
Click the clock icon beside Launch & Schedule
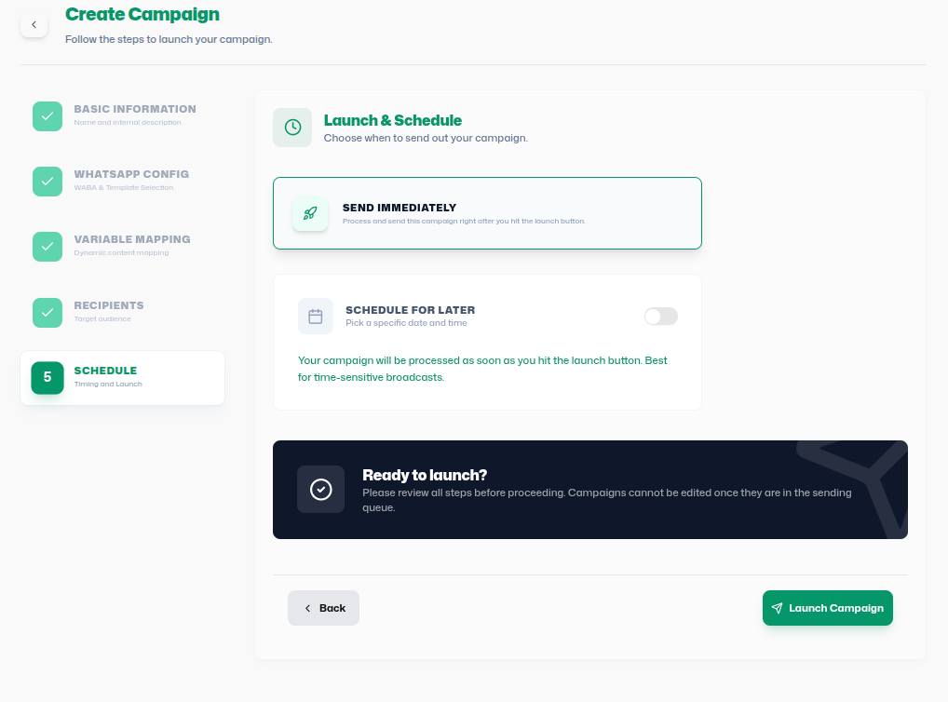click(x=292, y=128)
